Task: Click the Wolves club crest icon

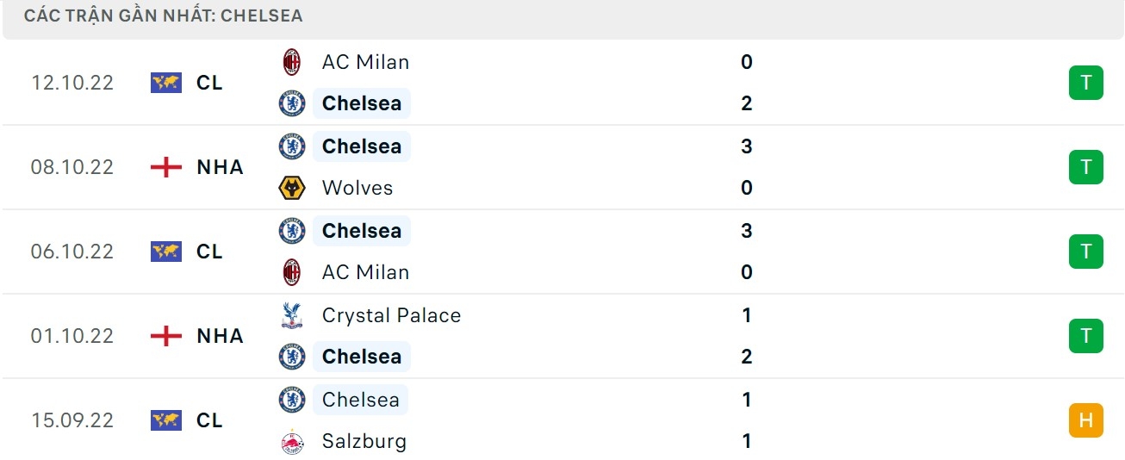Action: point(292,188)
